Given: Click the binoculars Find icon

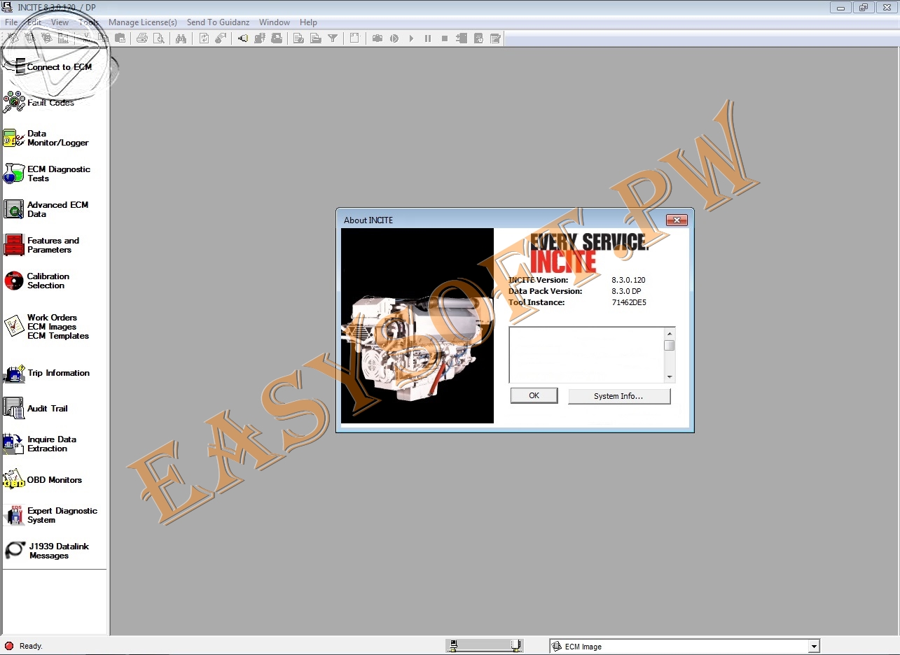Looking at the screenshot, I should tap(181, 38).
